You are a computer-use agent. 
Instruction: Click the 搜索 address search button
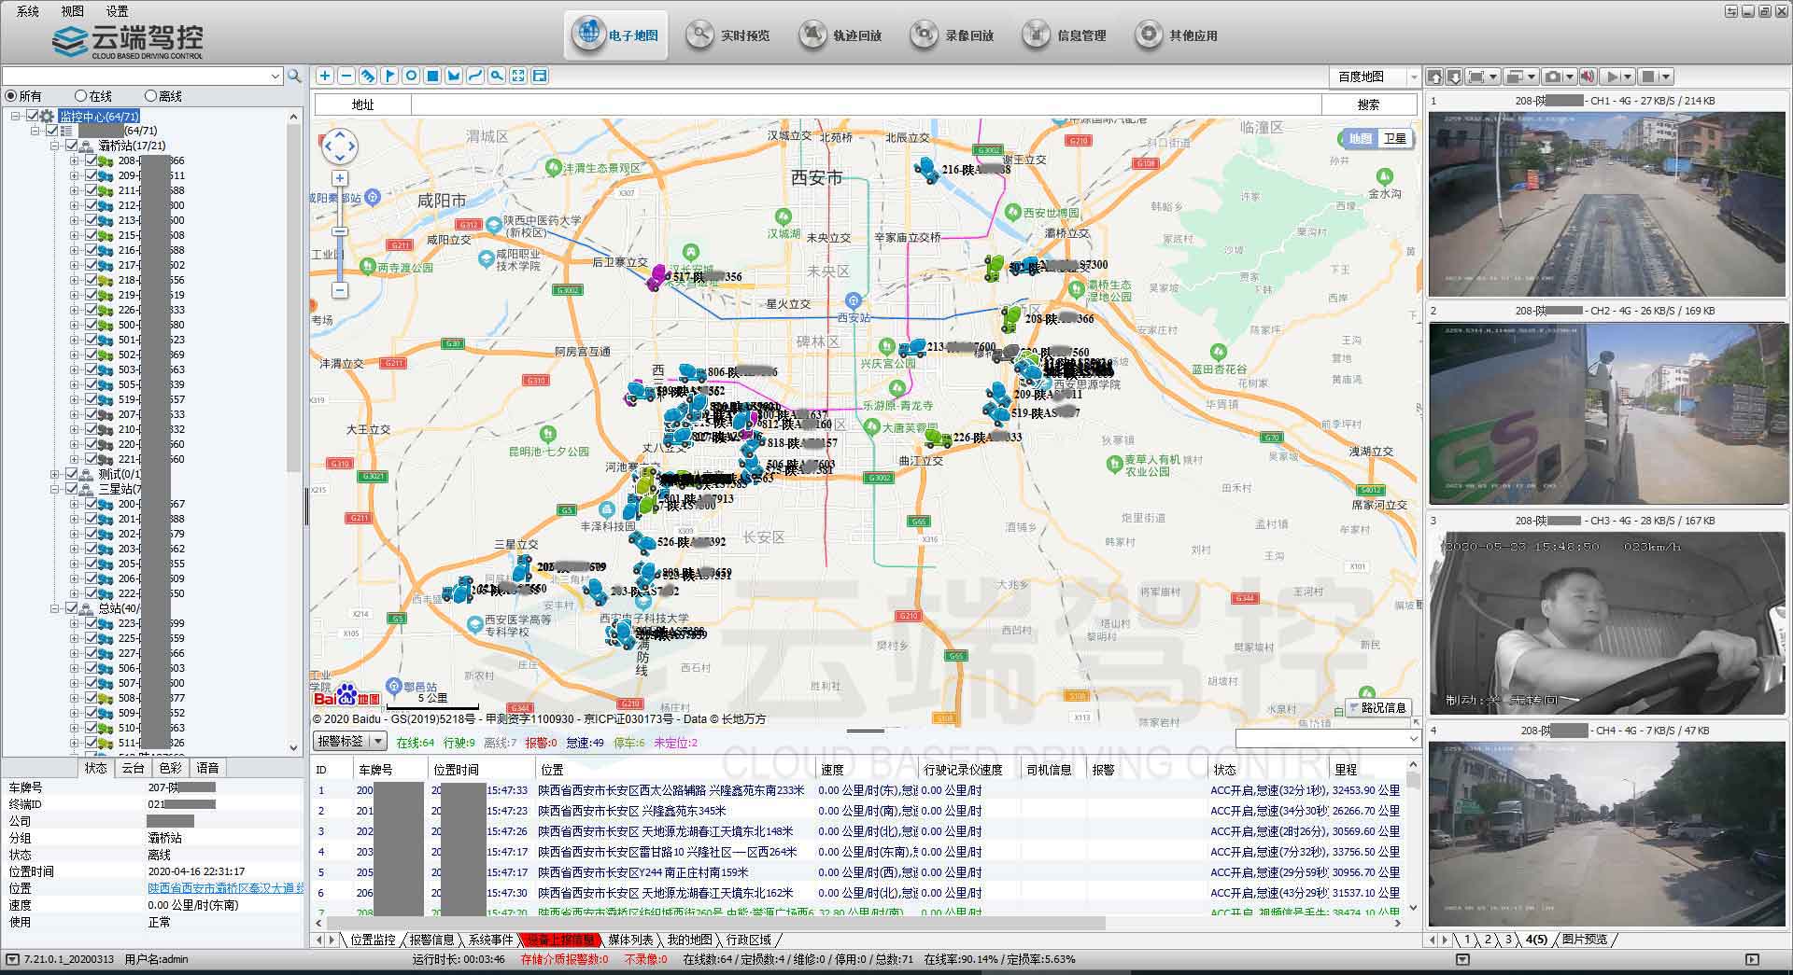click(1368, 104)
